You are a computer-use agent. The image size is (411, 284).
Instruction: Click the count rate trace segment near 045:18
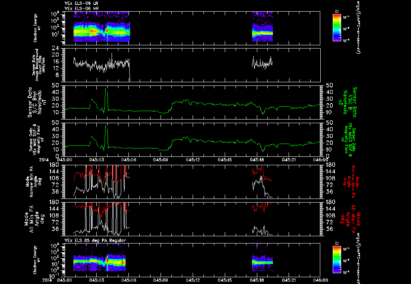coord(262,63)
